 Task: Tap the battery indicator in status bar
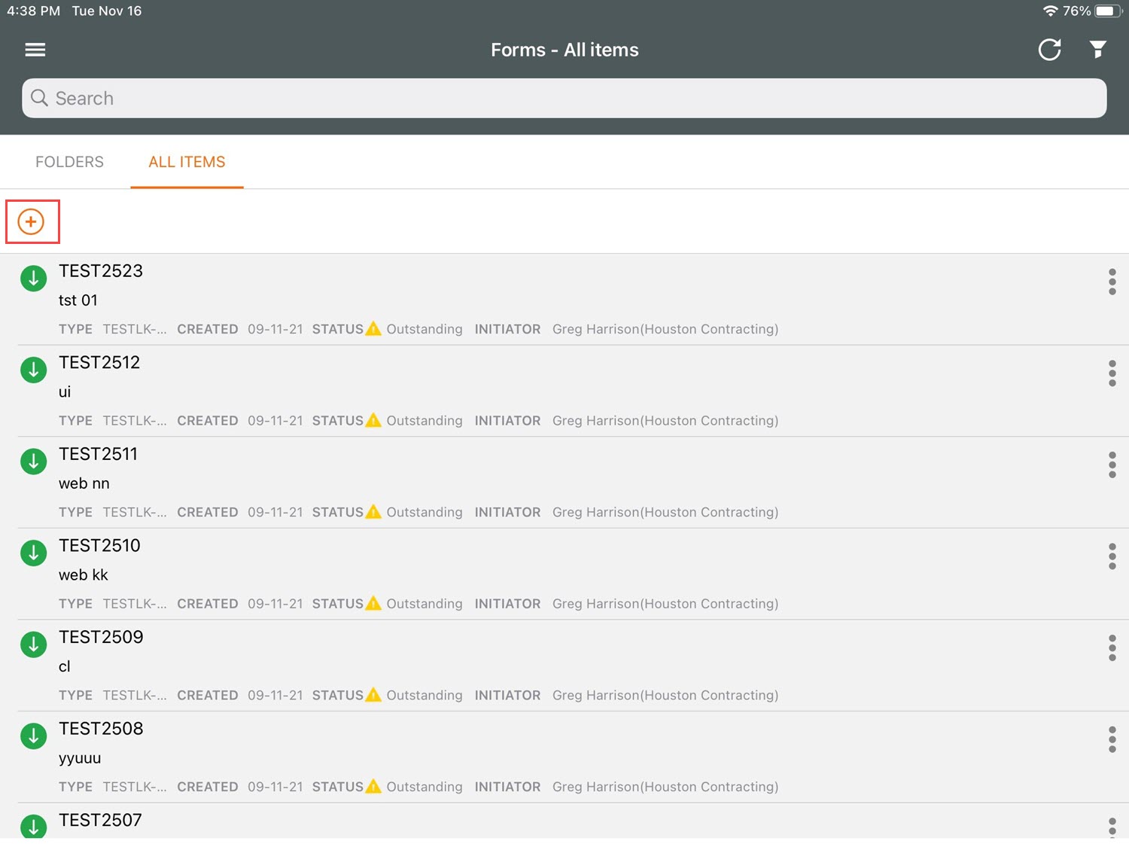coord(1108,11)
